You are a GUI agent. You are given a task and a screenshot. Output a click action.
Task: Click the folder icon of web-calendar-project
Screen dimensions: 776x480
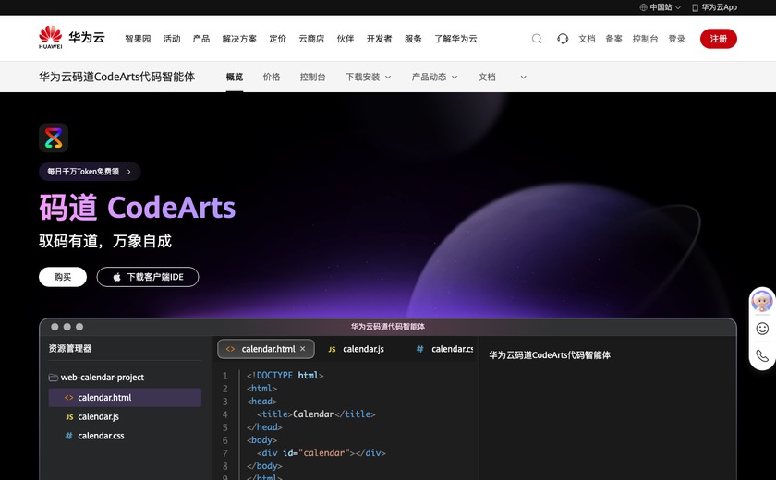point(54,378)
